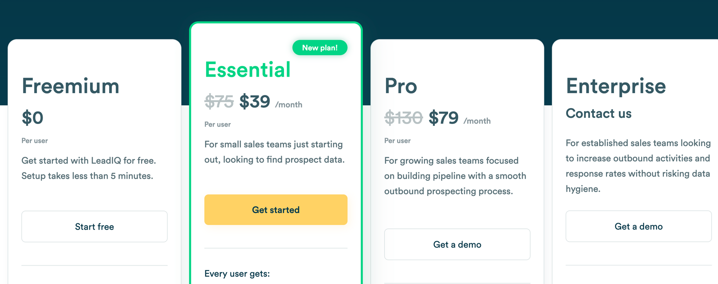Click the Per user label under Essential

click(217, 124)
